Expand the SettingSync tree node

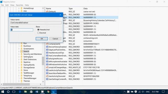[x=19, y=57]
